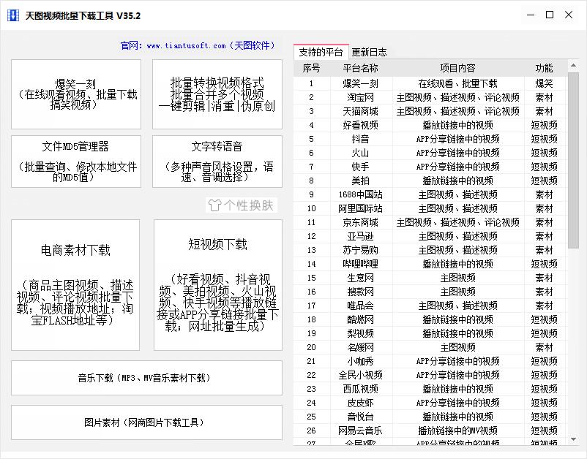Open the 文字转语音 text-to-speech tool
587x459 pixels.
coord(217,162)
